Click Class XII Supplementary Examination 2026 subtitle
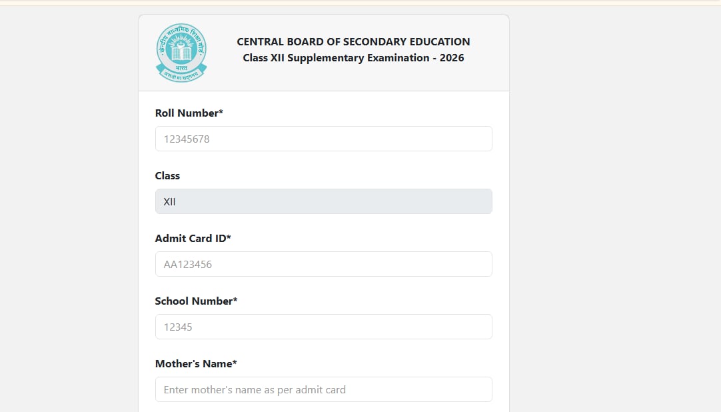The width and height of the screenshot is (721, 412). 353,58
